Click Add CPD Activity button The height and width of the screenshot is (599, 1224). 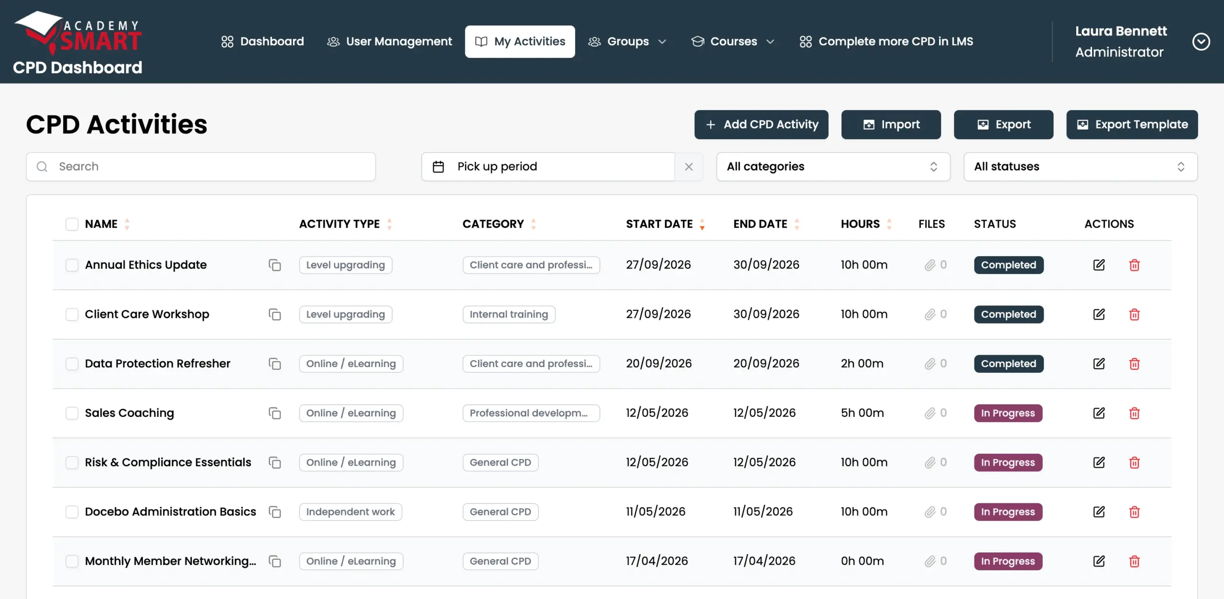[x=761, y=125]
